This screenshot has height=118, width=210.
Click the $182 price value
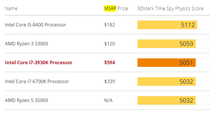pyautogui.click(x=110, y=25)
